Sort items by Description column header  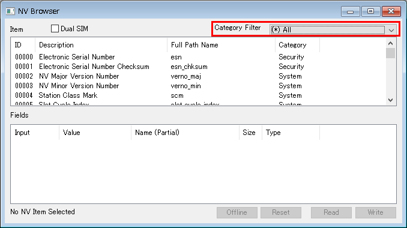tap(101, 45)
